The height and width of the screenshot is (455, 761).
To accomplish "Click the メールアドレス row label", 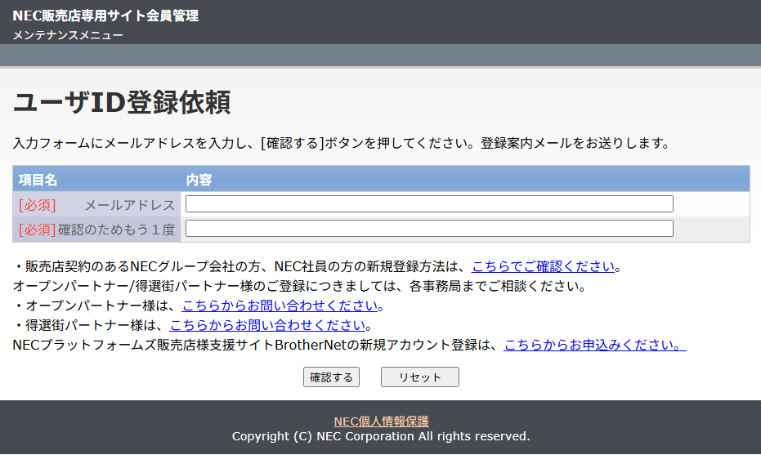I will (130, 205).
